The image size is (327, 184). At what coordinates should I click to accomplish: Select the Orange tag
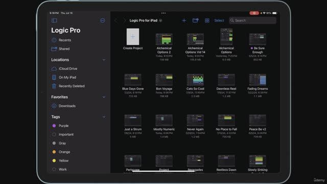tap(61, 152)
